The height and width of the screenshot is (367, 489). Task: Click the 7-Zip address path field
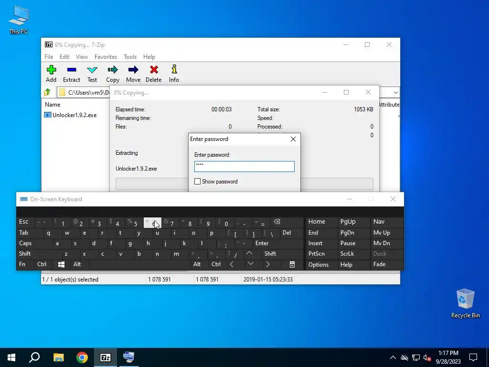pos(84,92)
